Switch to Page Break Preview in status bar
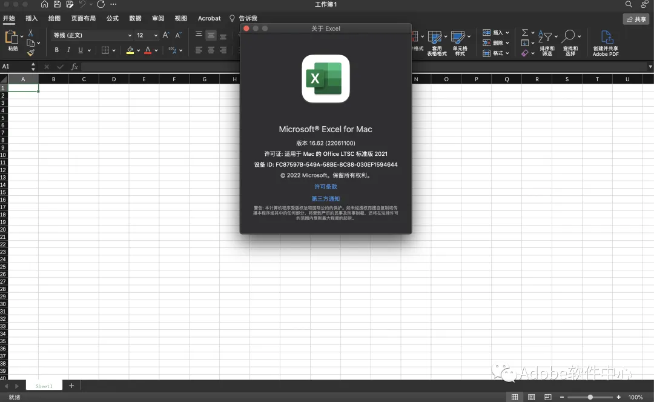The image size is (654, 402). [547, 397]
